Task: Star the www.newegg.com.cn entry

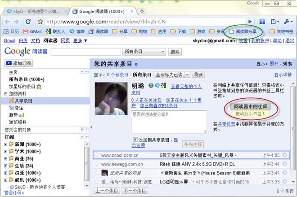Action: (96, 164)
